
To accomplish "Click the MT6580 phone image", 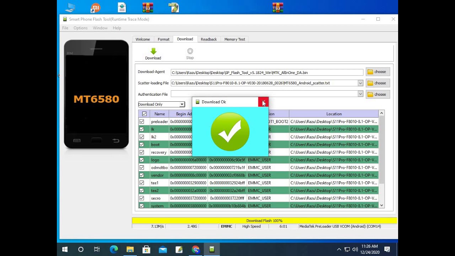I will pyautogui.click(x=96, y=94).
